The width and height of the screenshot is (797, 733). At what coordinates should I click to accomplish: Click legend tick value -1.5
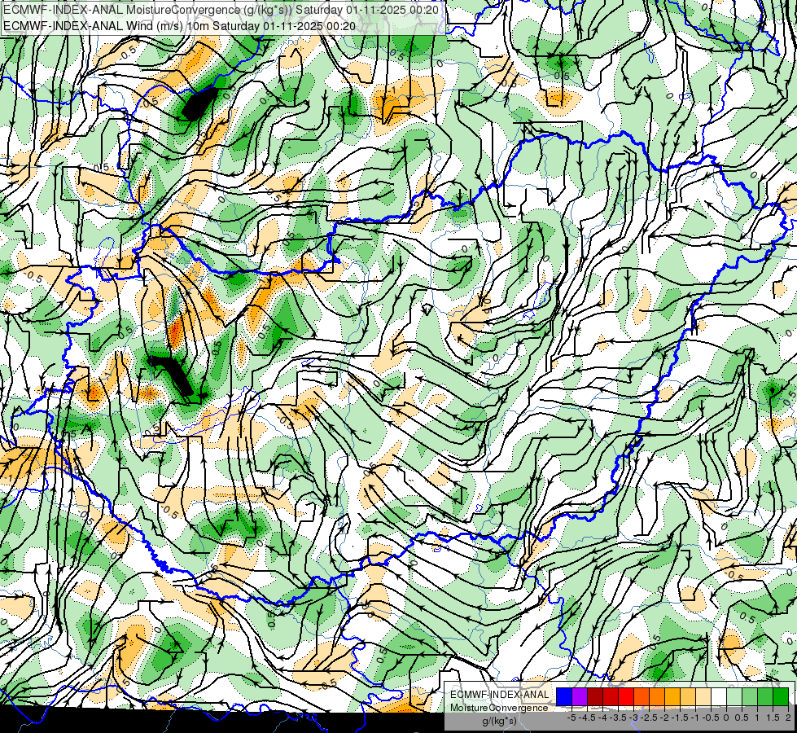pos(680,718)
